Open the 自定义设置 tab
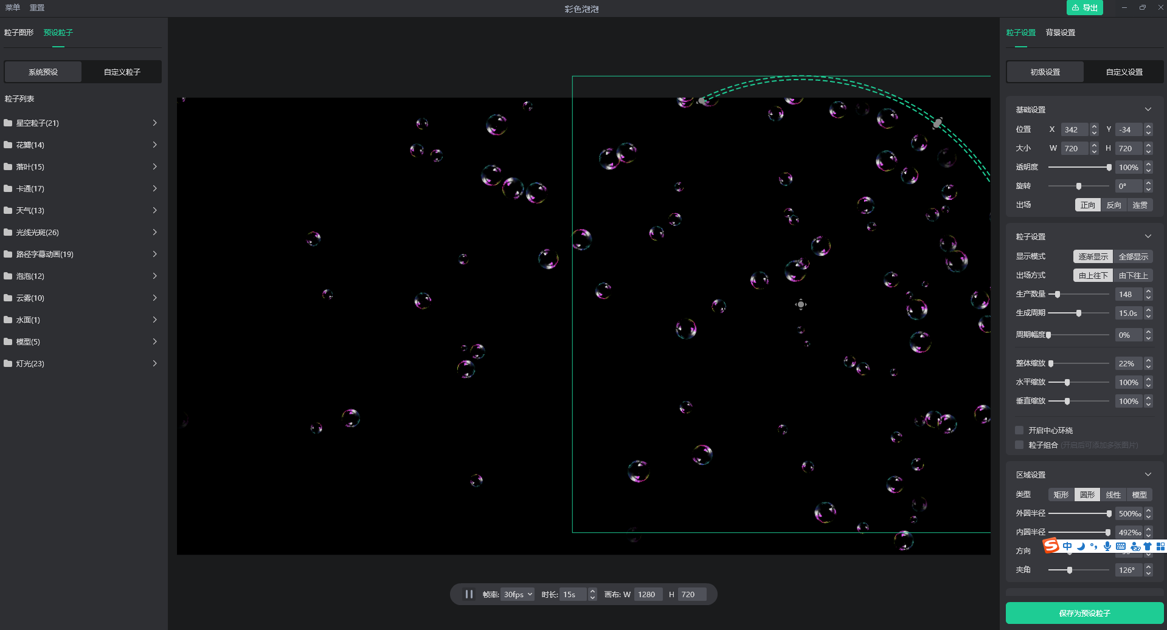Viewport: 1167px width, 630px height. tap(1124, 72)
